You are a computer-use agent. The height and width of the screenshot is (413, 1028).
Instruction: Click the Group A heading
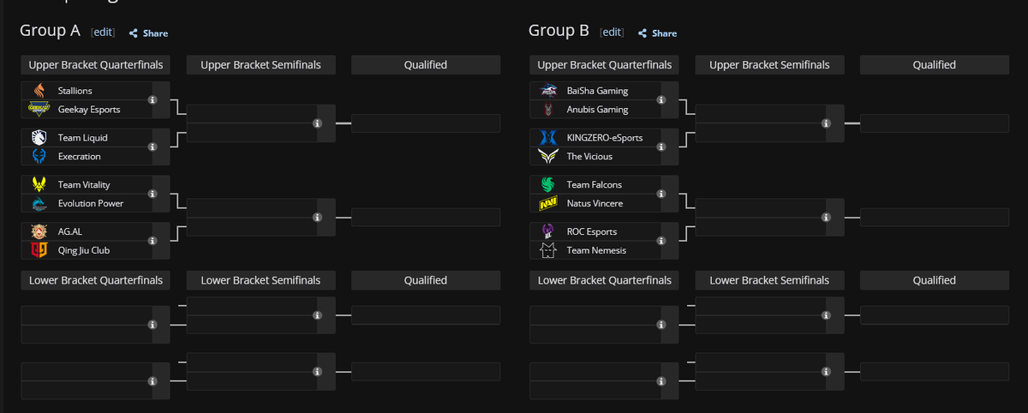(x=51, y=31)
